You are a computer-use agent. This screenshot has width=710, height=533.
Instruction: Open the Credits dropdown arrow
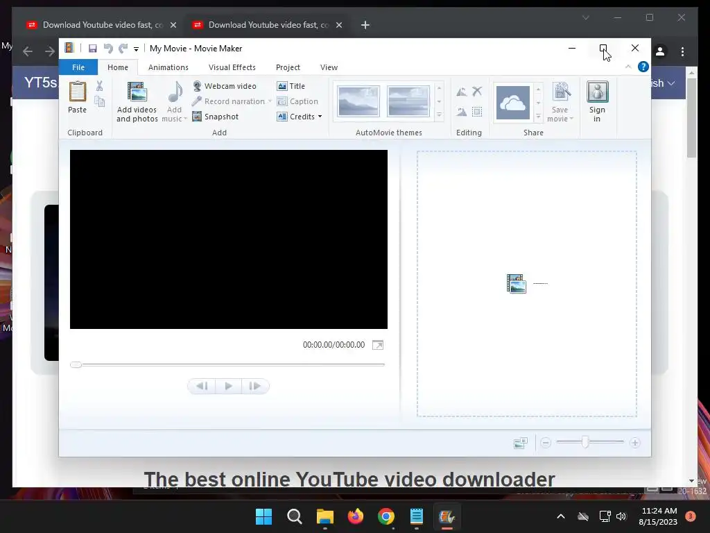tap(320, 117)
